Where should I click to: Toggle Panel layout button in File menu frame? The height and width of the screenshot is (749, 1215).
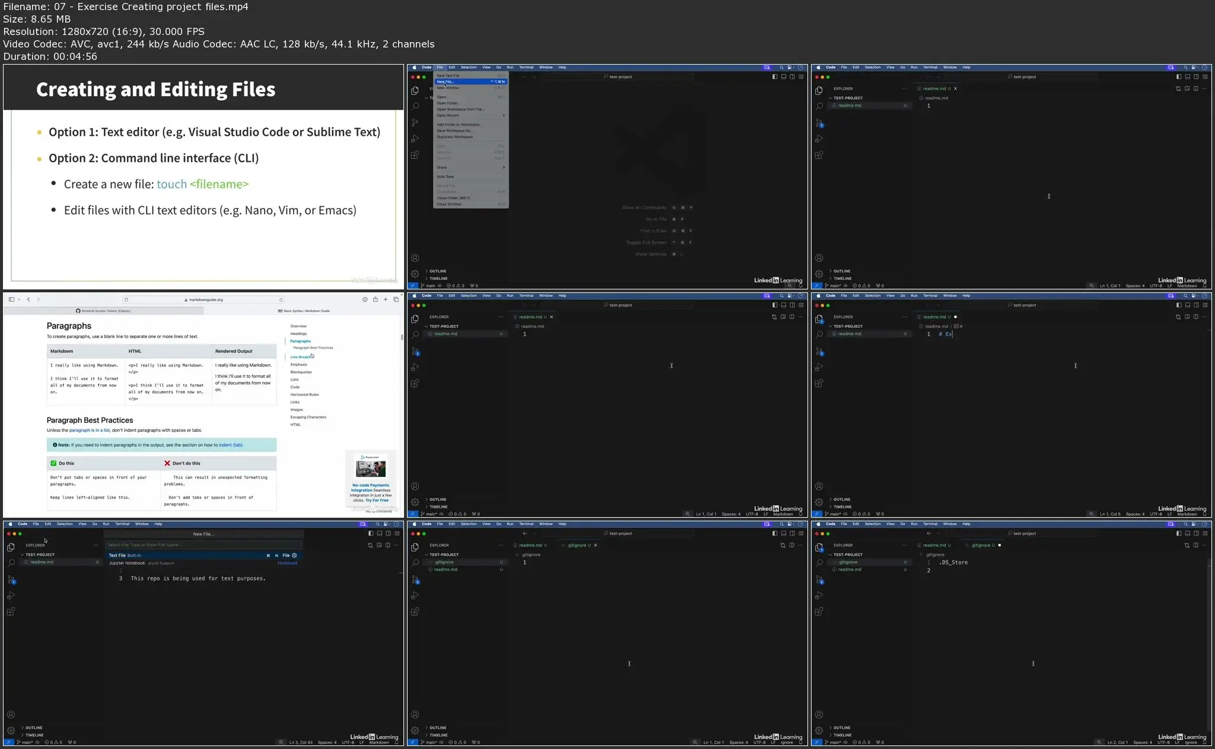[x=783, y=77]
